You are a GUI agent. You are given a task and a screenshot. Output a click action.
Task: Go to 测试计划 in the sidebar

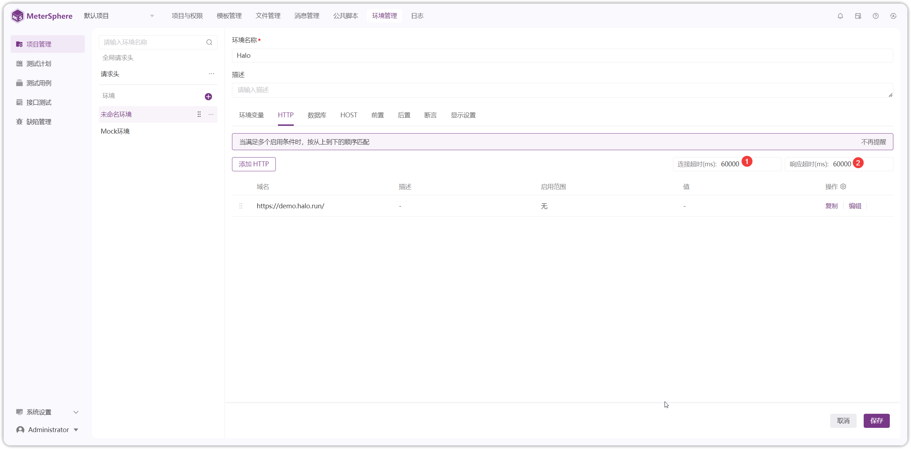click(x=47, y=63)
